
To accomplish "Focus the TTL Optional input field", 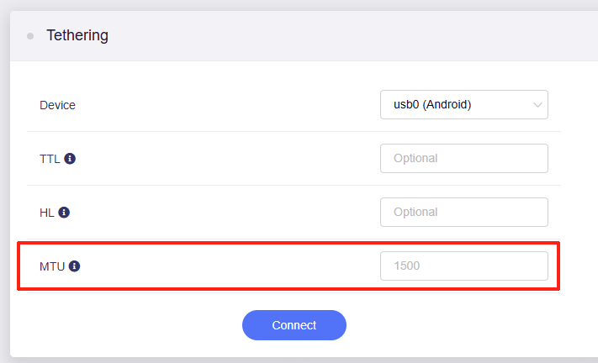I will 463,158.
